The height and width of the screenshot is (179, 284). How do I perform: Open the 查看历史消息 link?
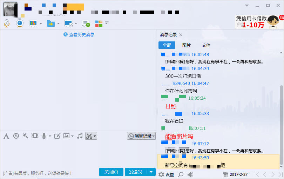[x=79, y=34]
